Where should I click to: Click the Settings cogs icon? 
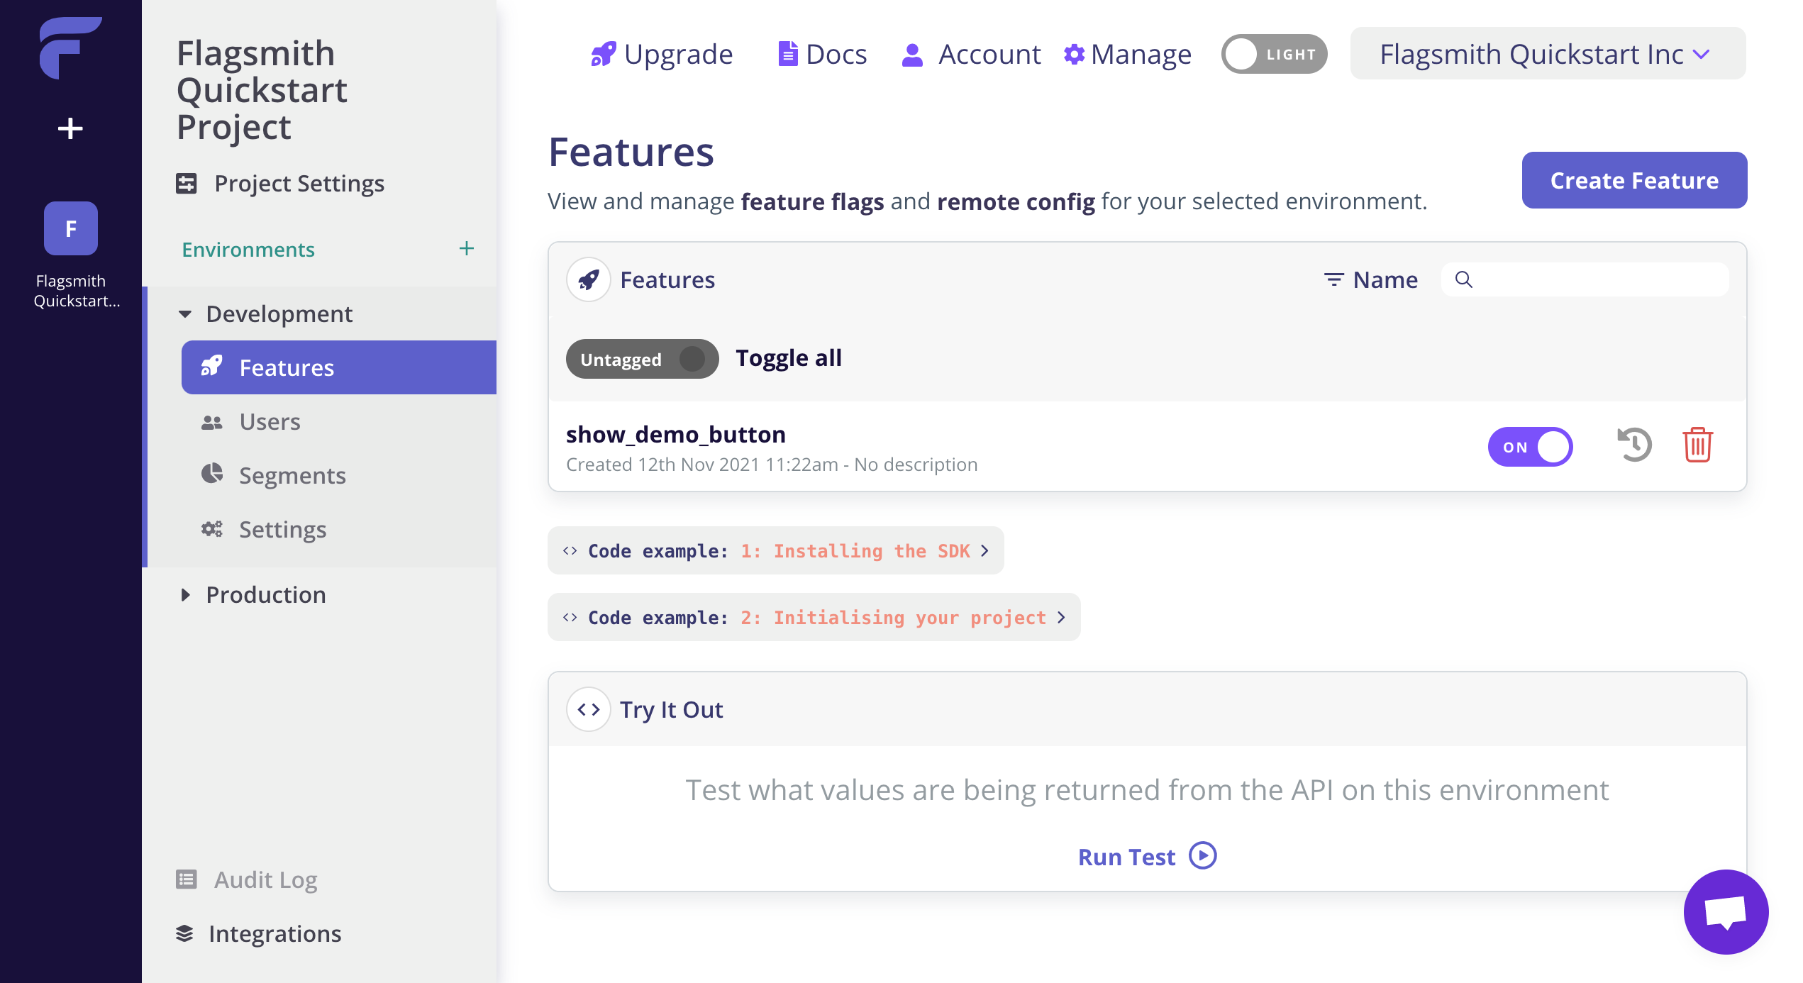[x=212, y=529]
